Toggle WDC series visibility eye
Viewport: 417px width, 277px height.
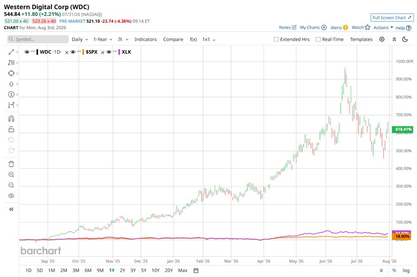(x=27, y=52)
